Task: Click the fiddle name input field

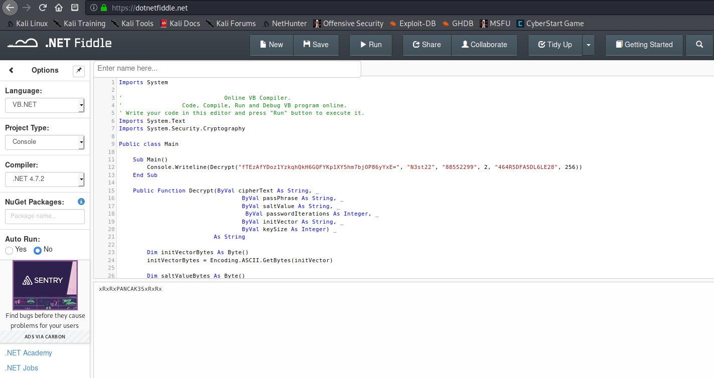Action: coord(227,69)
